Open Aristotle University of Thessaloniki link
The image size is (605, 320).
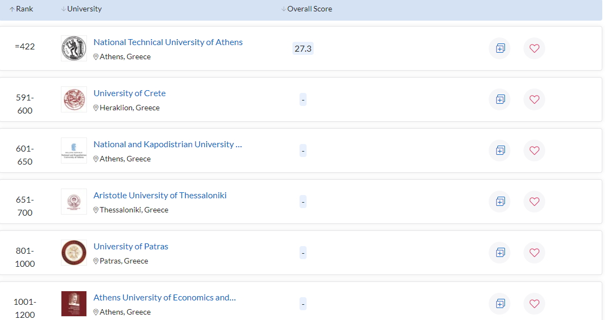(x=160, y=196)
